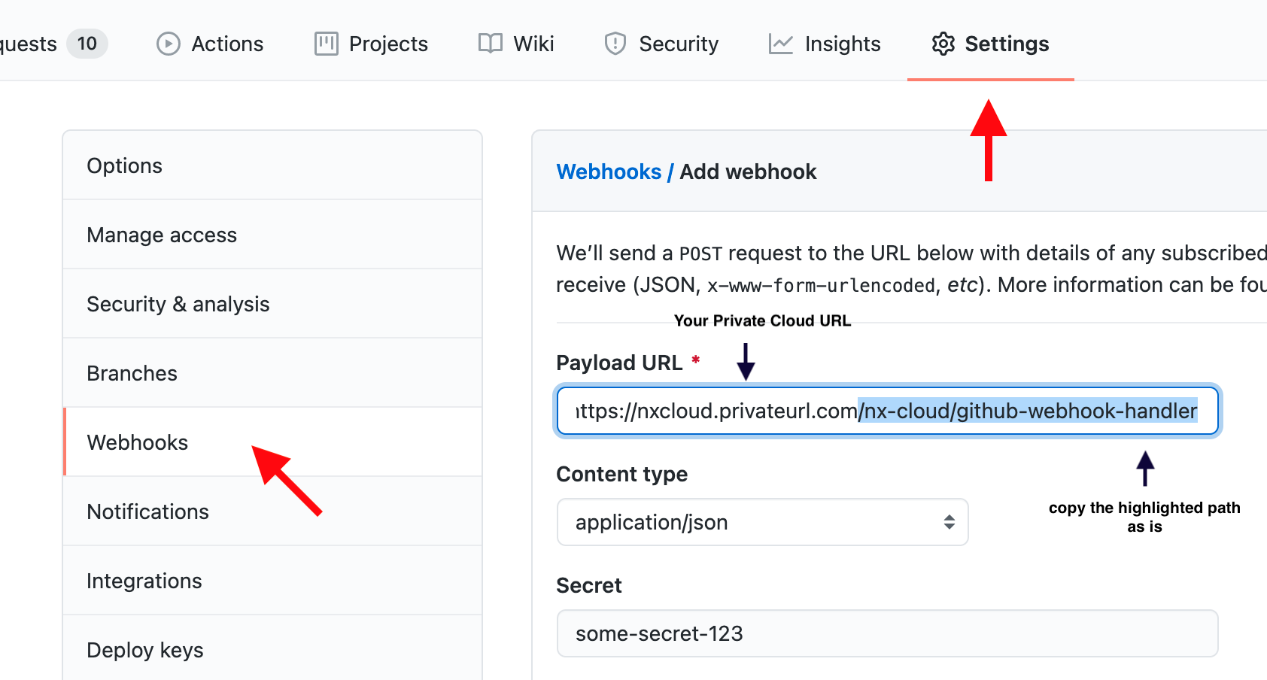Select Security & analysis settings
1267x680 pixels.
tap(178, 304)
